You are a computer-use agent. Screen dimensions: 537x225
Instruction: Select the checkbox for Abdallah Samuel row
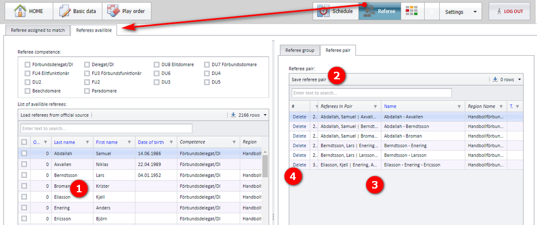tap(24, 154)
